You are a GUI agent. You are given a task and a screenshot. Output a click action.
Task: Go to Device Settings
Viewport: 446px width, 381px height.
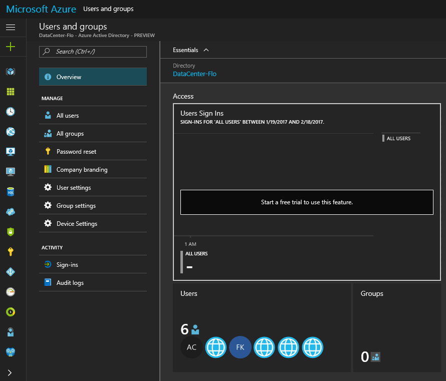[77, 224]
